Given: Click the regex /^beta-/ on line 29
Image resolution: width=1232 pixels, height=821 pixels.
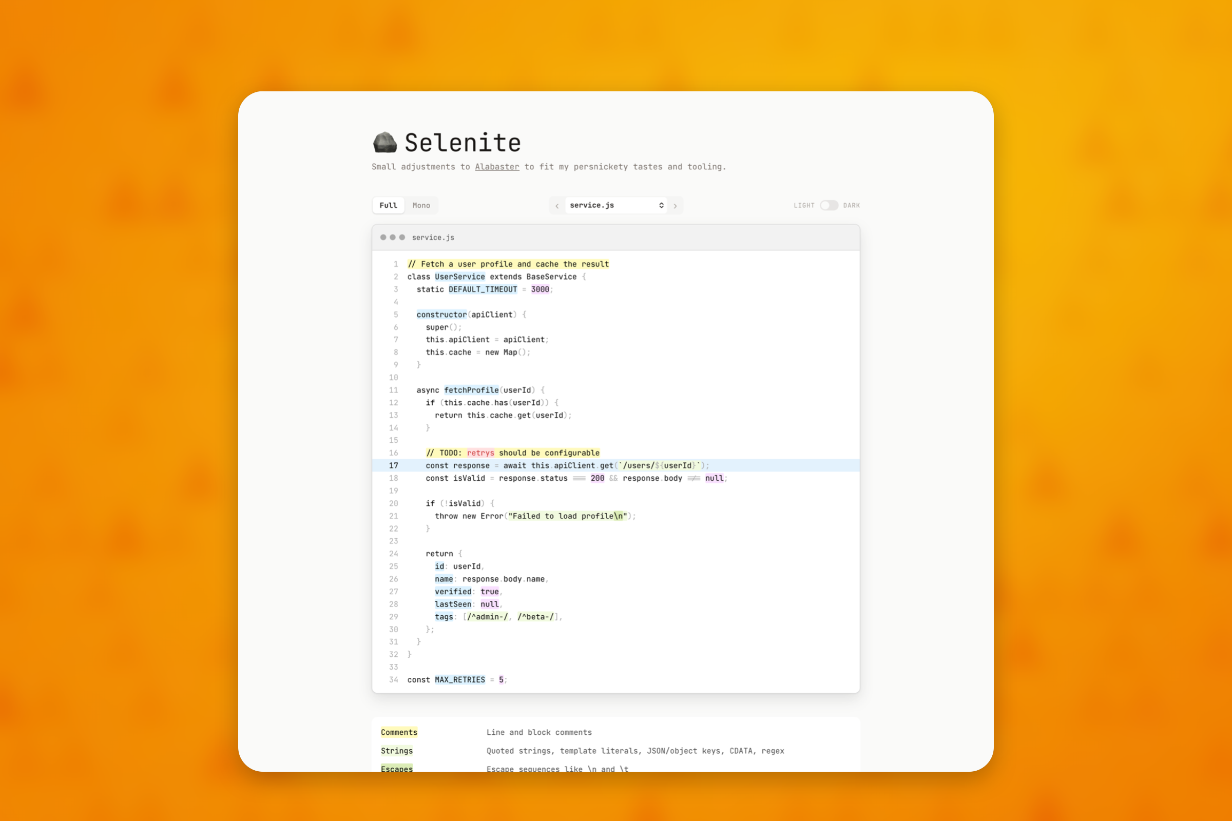Looking at the screenshot, I should pos(535,617).
